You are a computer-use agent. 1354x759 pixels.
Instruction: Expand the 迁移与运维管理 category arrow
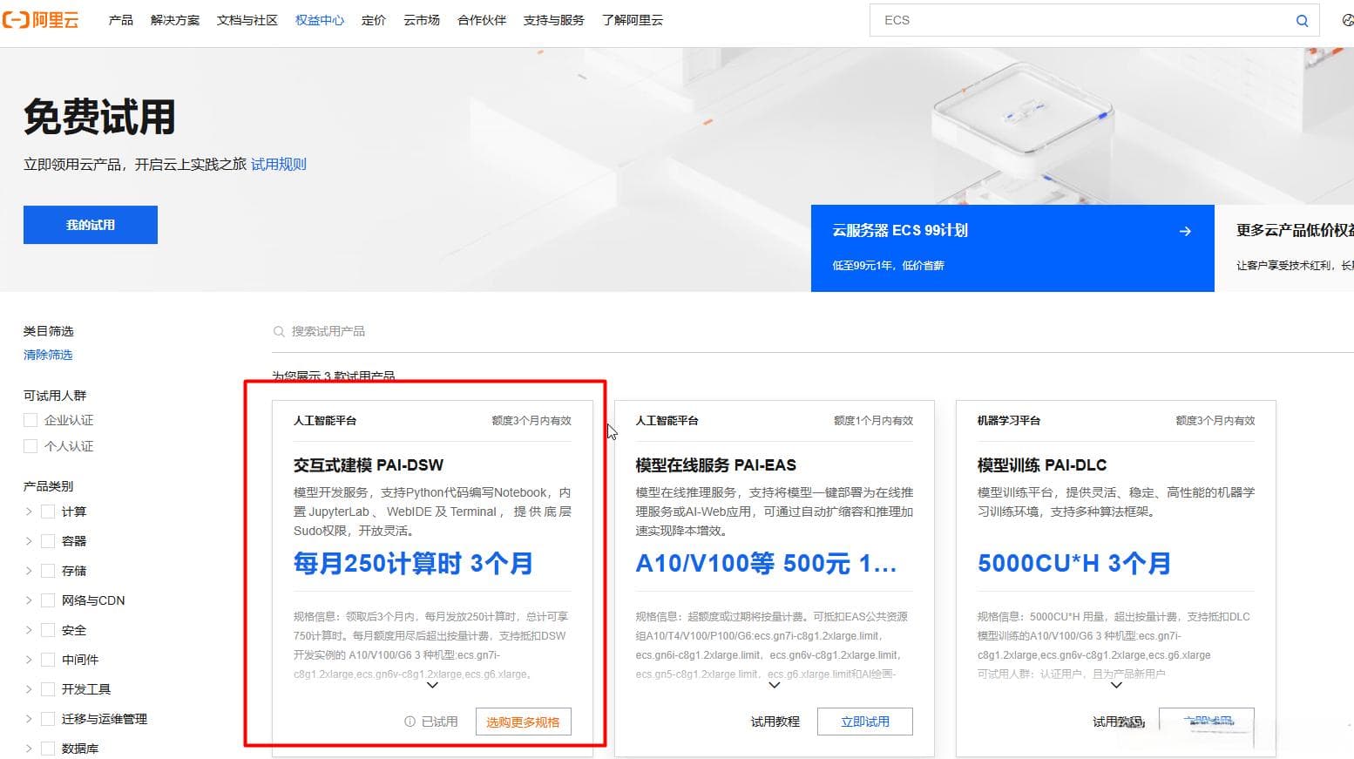[29, 719]
